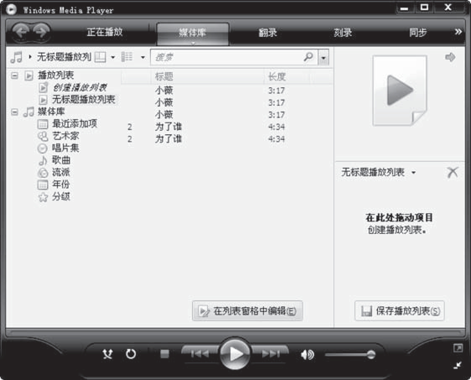
Task: Click the play thumbnail in list pane
Action: (x=400, y=91)
